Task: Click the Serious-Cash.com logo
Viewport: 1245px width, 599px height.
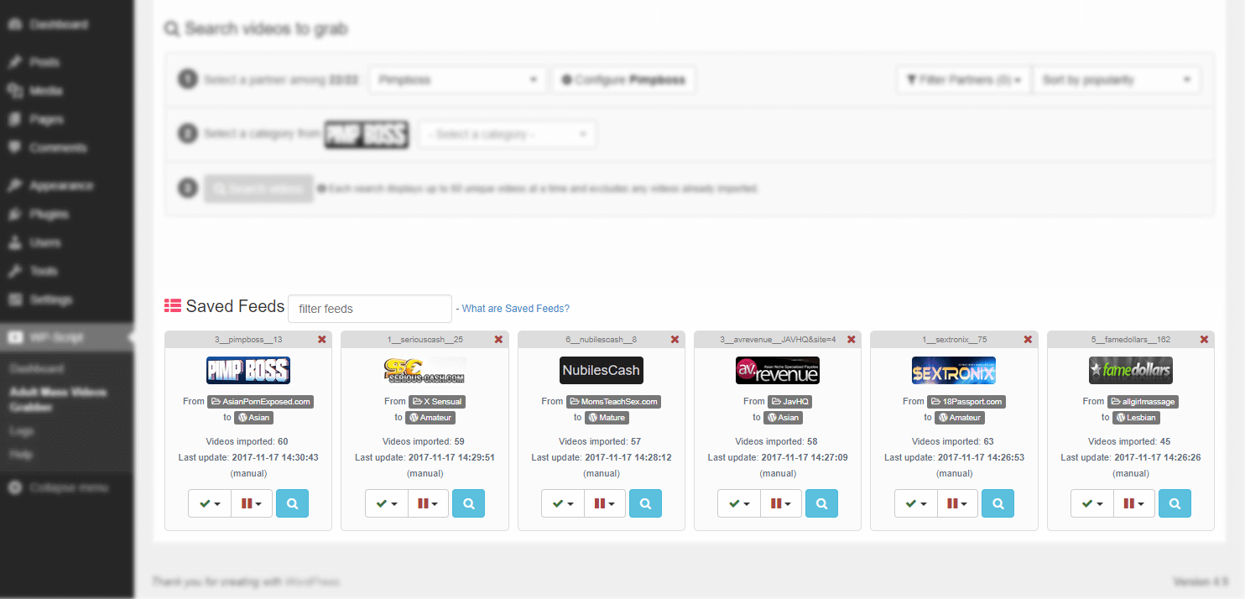Action: [x=425, y=370]
